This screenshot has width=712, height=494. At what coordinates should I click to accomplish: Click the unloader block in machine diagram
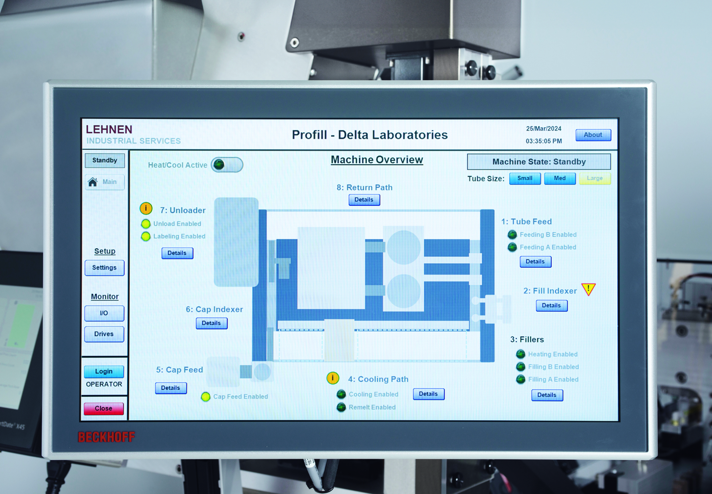click(x=236, y=242)
